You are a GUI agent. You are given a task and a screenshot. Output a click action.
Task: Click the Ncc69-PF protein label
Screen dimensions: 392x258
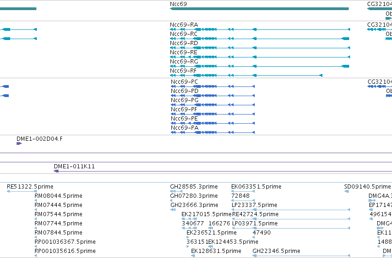coord(184,109)
